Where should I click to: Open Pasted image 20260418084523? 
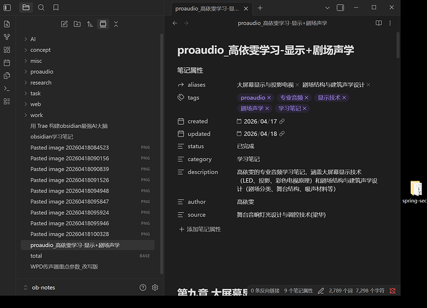(x=88, y=148)
